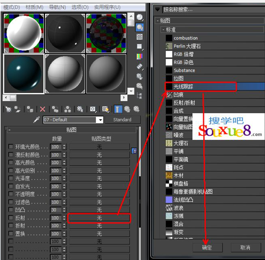Open the 模式(D) menu
The width and height of the screenshot is (265, 260).
(x=12, y=8)
